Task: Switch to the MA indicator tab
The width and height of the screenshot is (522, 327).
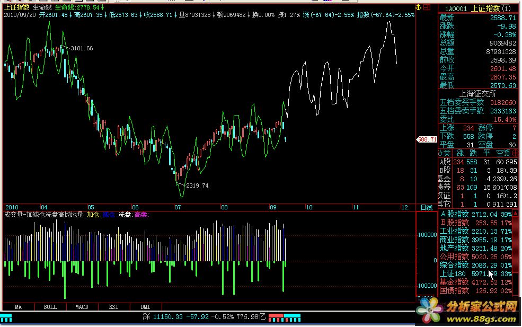Action: (19, 307)
